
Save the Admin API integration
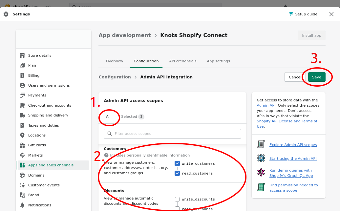pyautogui.click(x=317, y=77)
